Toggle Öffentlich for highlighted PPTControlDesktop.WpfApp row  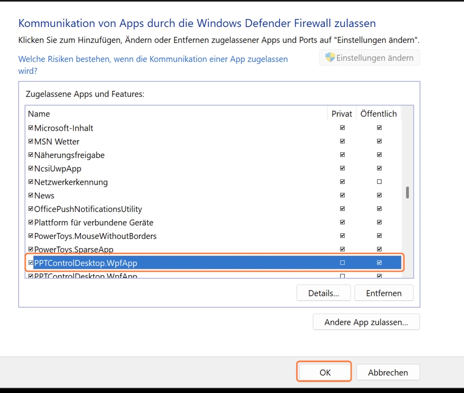pyautogui.click(x=379, y=263)
